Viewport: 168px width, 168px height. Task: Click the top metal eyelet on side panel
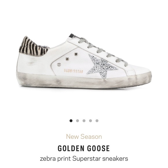point(76,54)
